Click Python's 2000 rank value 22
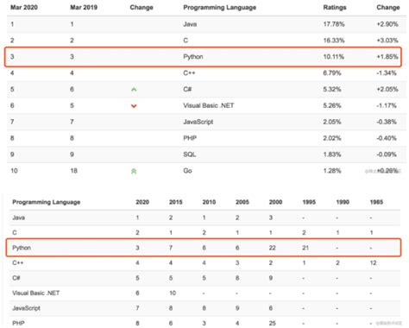This screenshot has height=328, width=409. click(x=273, y=248)
